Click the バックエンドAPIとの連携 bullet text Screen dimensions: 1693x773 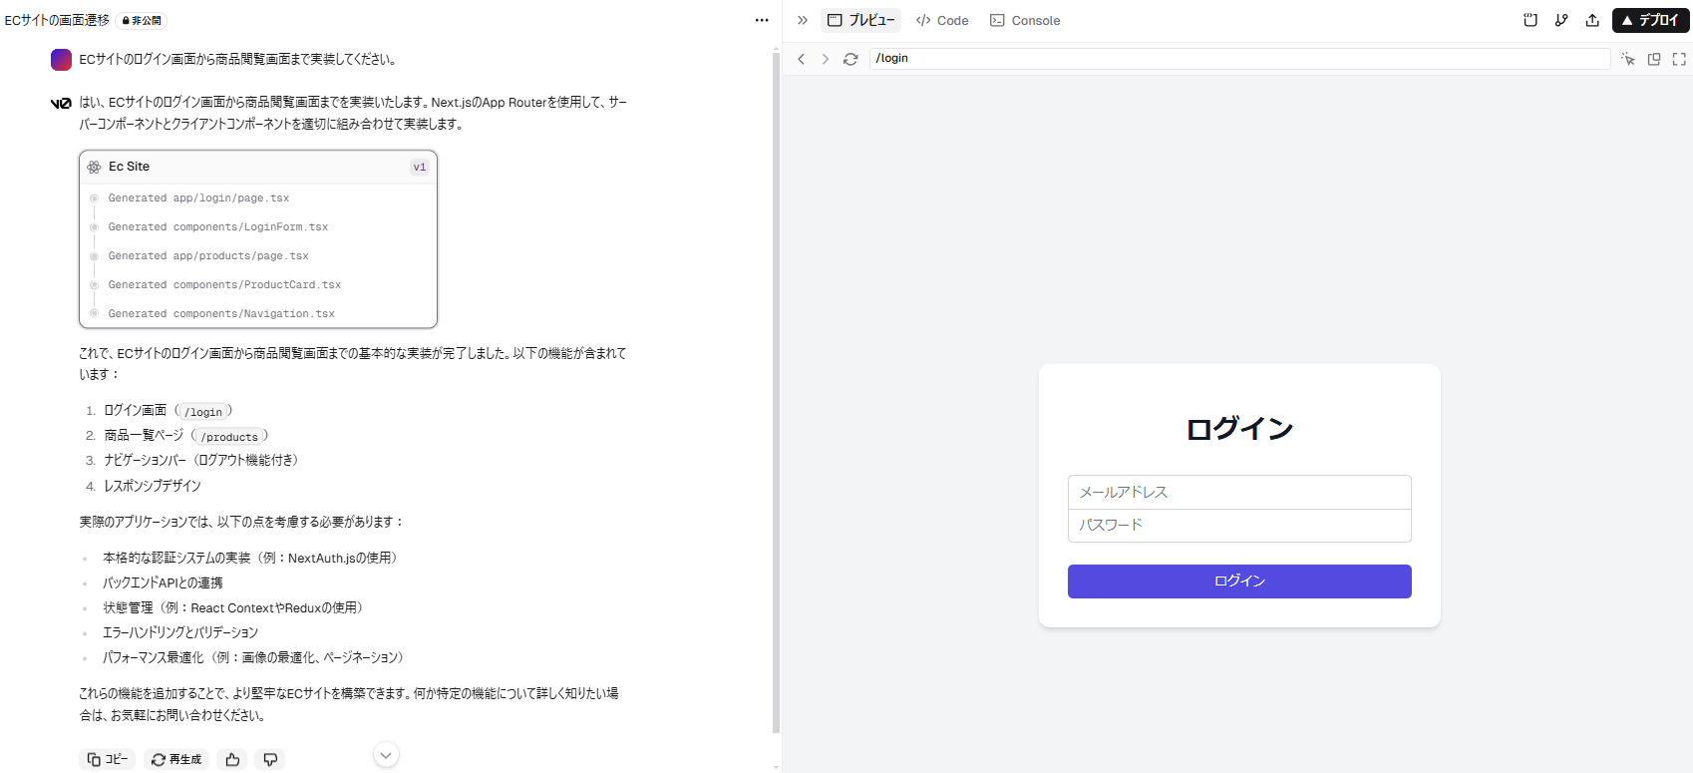163,583
